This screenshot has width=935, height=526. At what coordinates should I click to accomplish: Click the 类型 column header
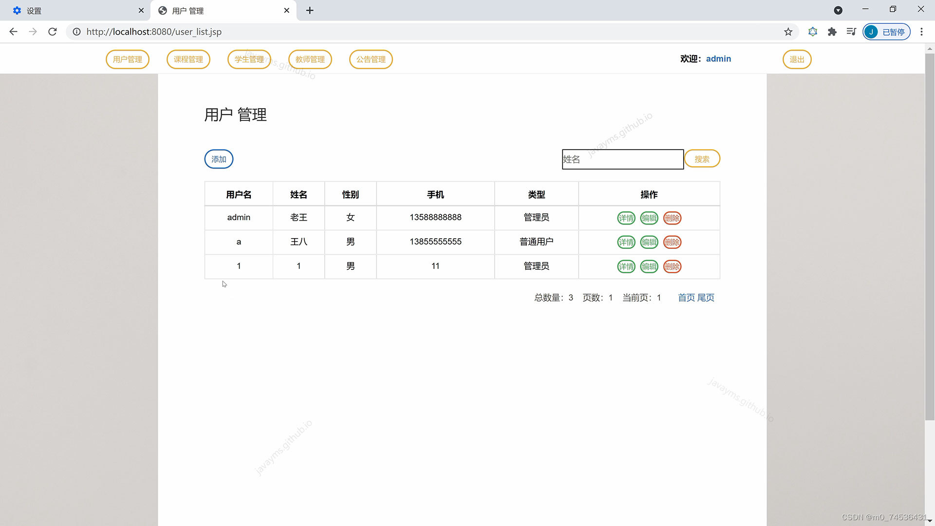537,194
